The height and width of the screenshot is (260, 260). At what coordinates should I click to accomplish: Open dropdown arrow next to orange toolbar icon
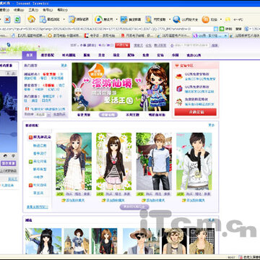220,19
